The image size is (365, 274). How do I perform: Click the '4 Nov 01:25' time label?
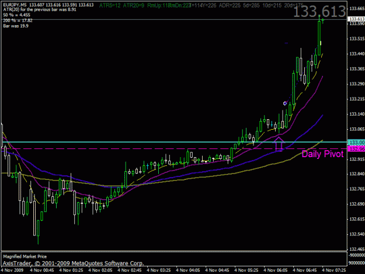[x=71, y=270]
